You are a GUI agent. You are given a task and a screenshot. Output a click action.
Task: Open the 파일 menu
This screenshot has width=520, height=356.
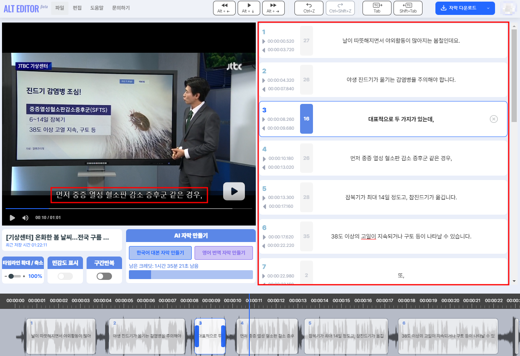click(60, 8)
